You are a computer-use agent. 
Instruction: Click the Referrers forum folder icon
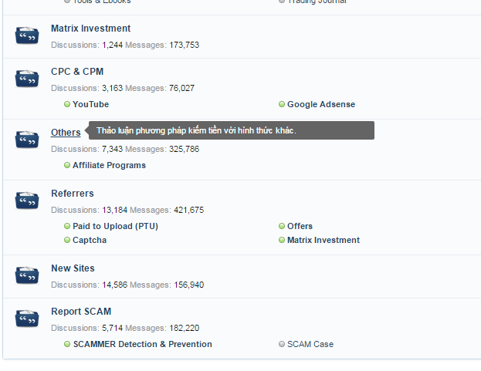click(27, 201)
